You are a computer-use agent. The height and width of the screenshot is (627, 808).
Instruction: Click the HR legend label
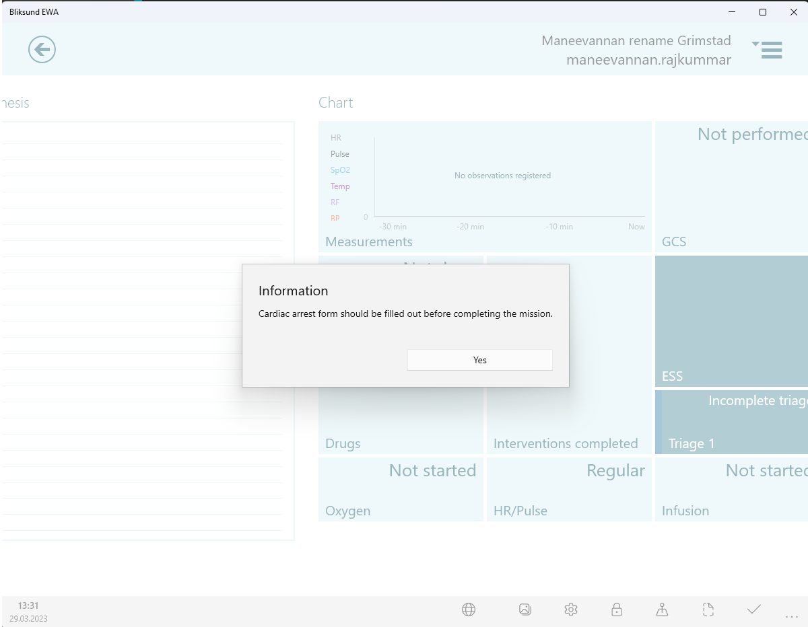pos(336,138)
